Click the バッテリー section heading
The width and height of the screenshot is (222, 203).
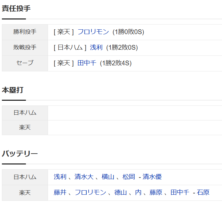coord(20,154)
